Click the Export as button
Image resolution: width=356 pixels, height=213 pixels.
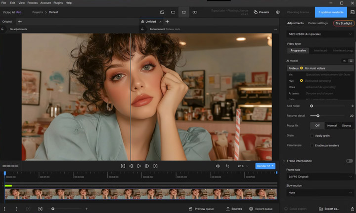coord(329,209)
